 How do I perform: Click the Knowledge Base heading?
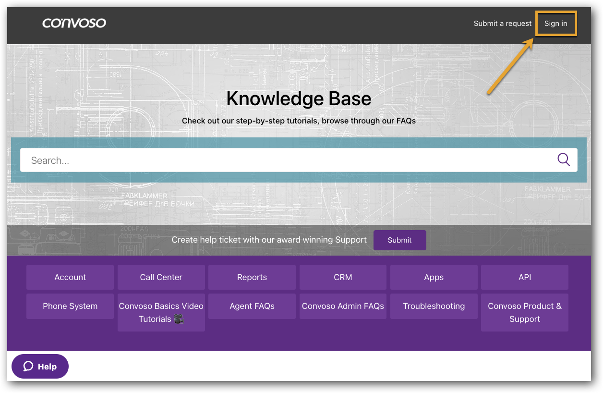[299, 98]
